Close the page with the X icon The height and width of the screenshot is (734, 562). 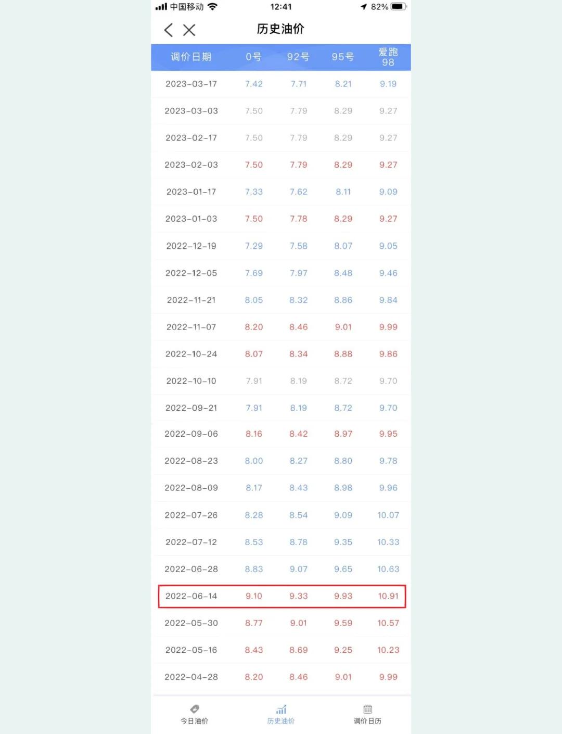[x=189, y=30]
